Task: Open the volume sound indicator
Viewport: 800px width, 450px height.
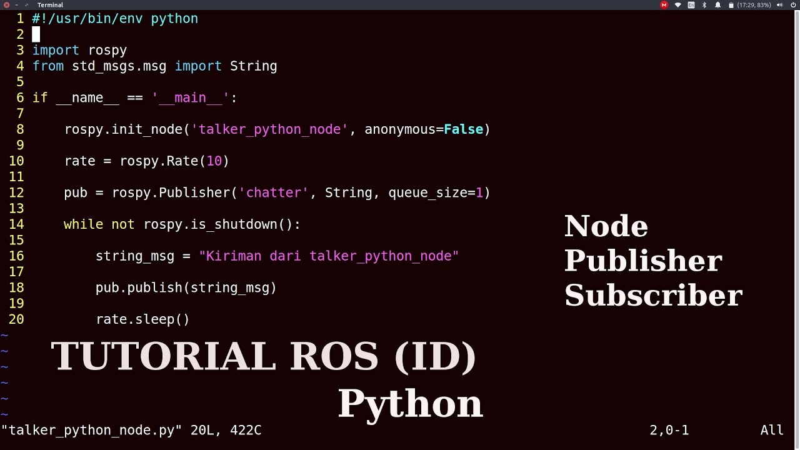Action: [x=780, y=5]
